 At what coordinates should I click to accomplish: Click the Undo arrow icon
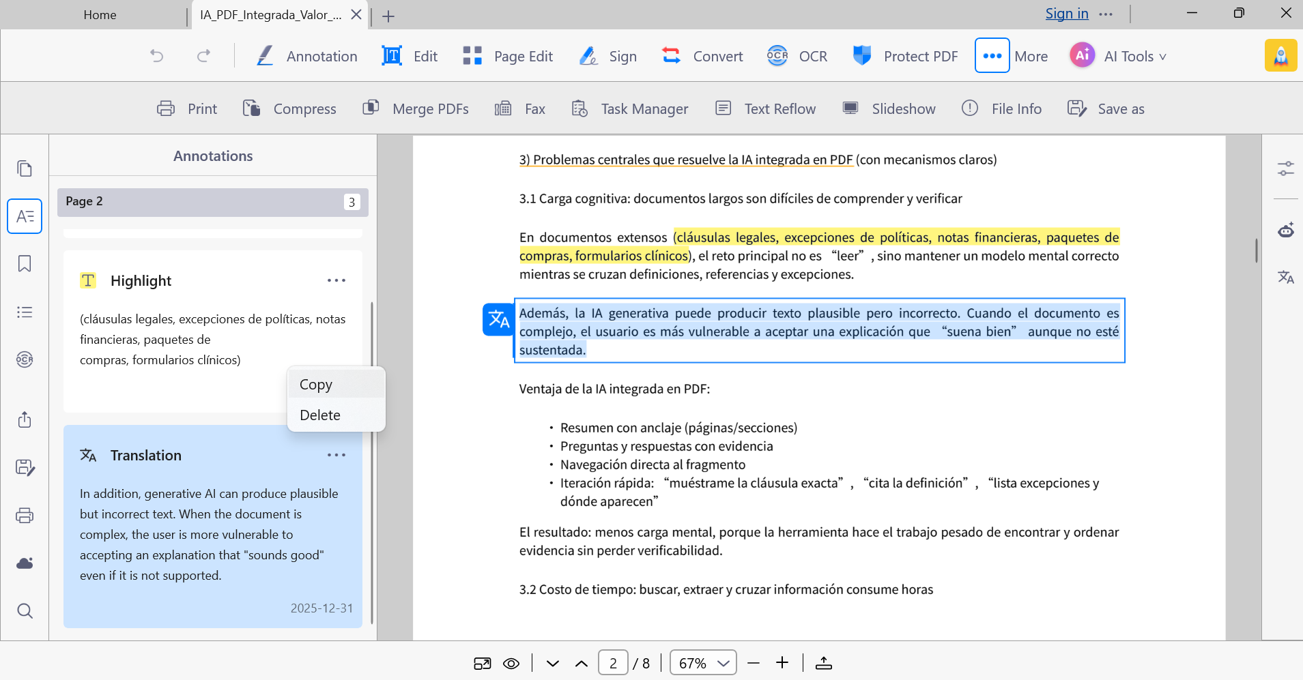coord(157,56)
